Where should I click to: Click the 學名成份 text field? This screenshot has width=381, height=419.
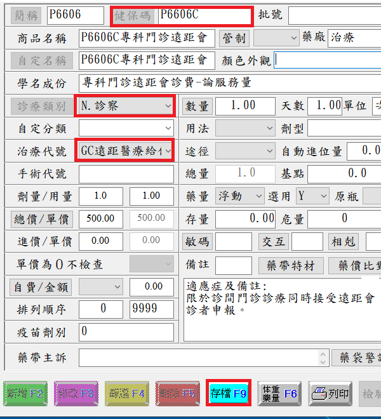(x=229, y=83)
